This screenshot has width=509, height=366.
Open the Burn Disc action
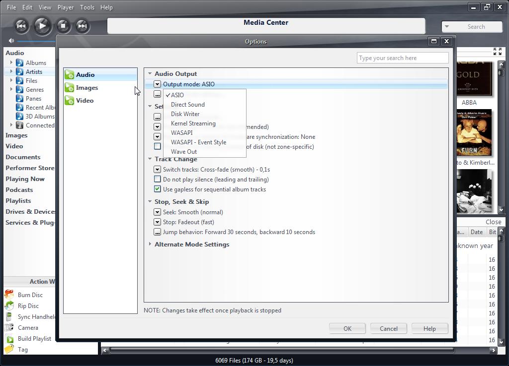tap(30, 295)
